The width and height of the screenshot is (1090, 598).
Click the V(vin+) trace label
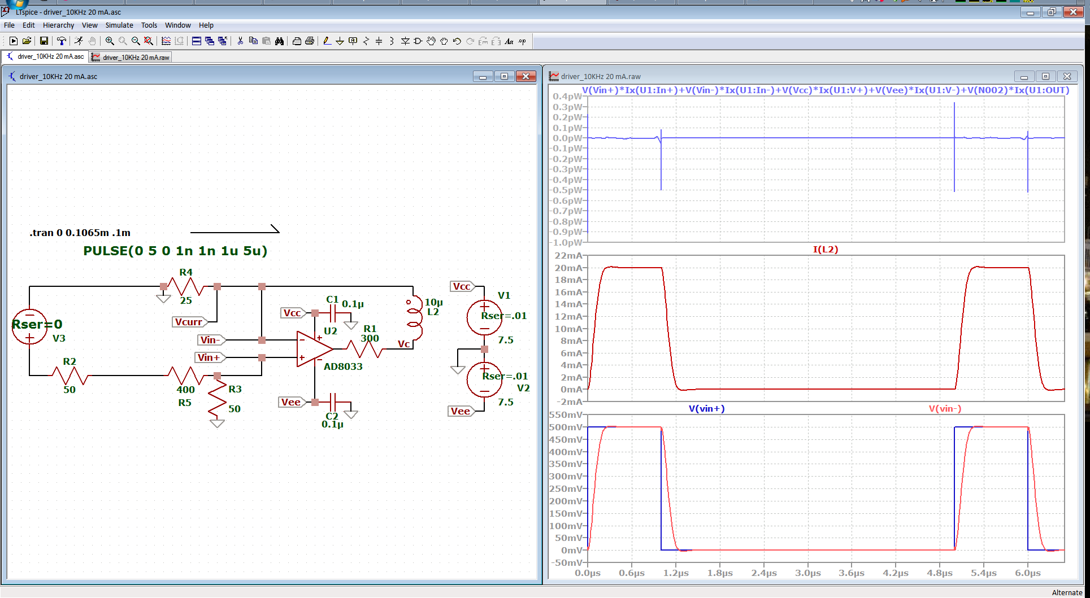706,408
